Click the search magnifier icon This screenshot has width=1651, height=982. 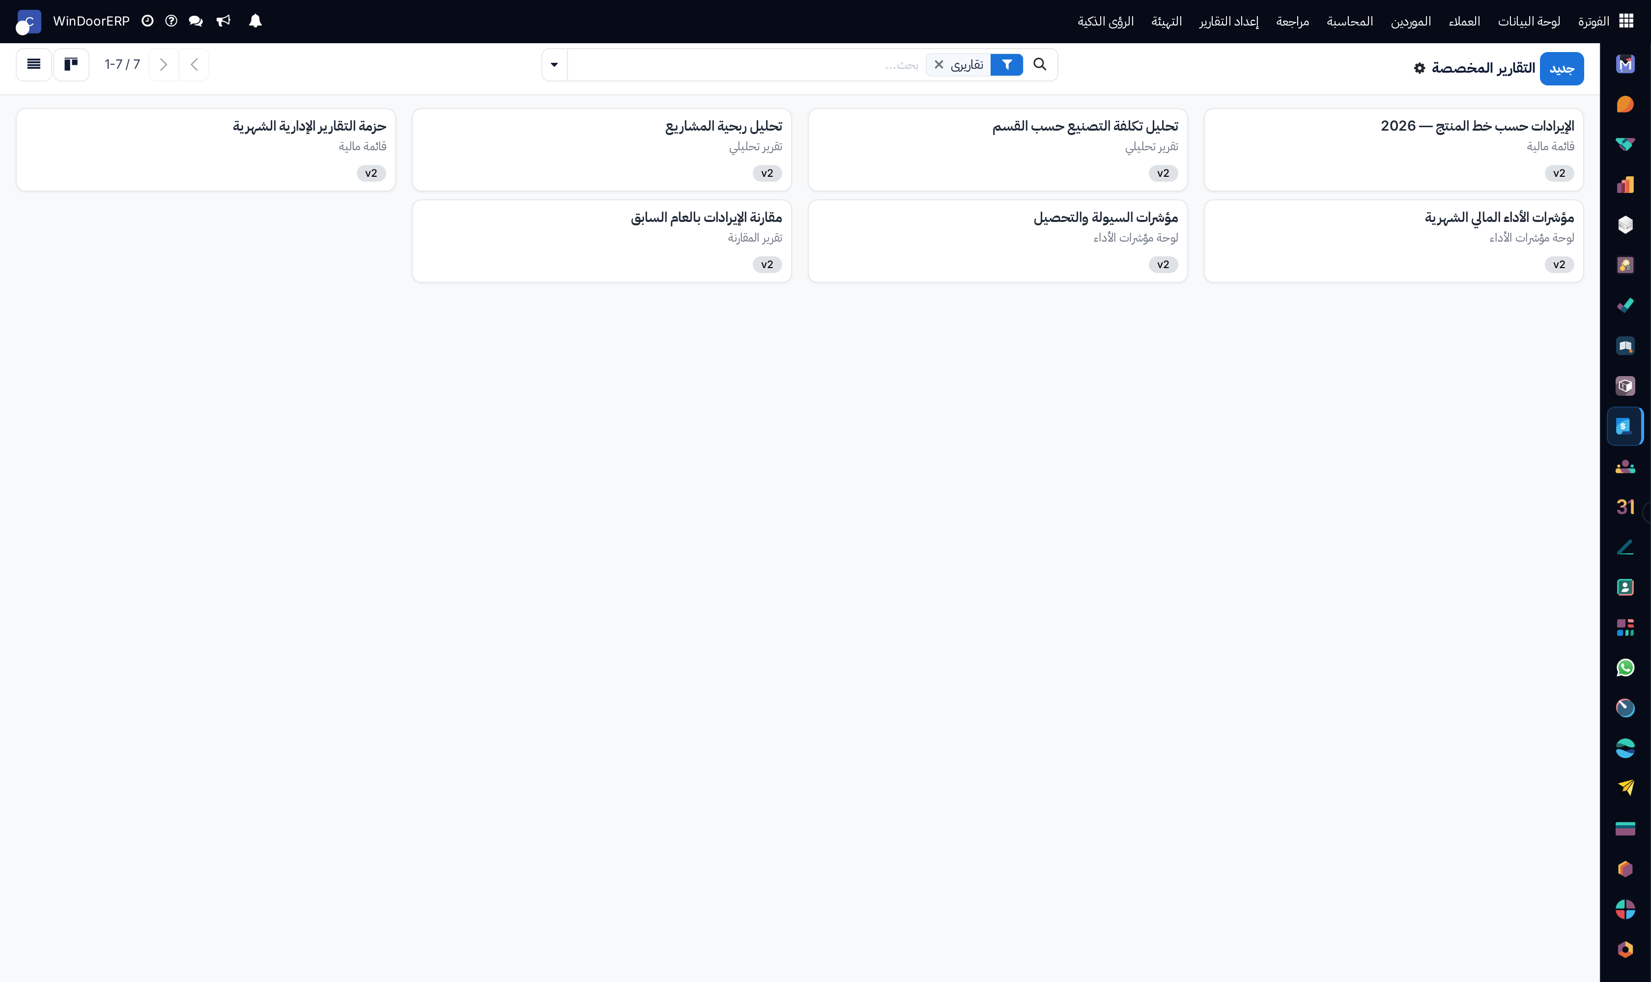coord(1040,64)
